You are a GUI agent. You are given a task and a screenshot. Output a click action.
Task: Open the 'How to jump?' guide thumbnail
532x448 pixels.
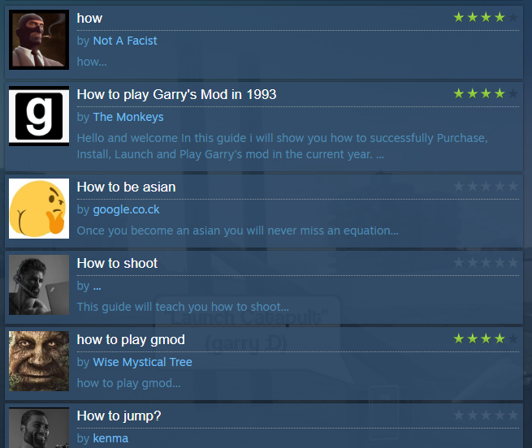tap(39, 428)
